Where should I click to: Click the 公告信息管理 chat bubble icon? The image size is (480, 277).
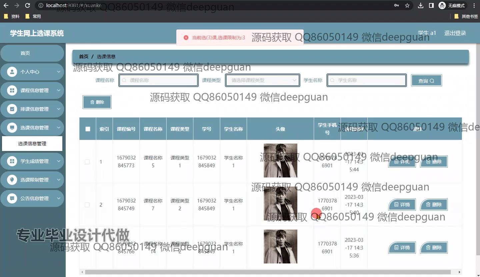[12, 198]
